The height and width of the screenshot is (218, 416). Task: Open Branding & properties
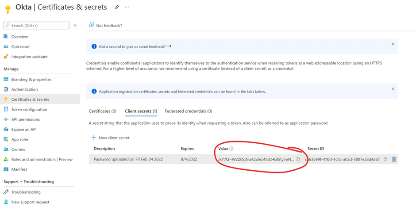pyautogui.click(x=31, y=79)
